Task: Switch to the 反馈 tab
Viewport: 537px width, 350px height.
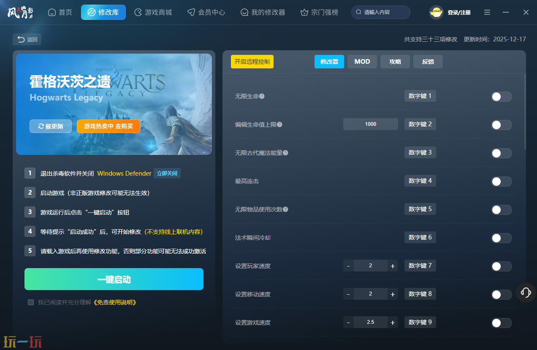Action: [428, 62]
